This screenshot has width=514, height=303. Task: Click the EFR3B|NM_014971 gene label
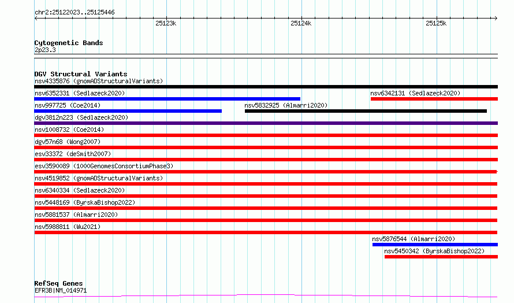tap(61, 290)
